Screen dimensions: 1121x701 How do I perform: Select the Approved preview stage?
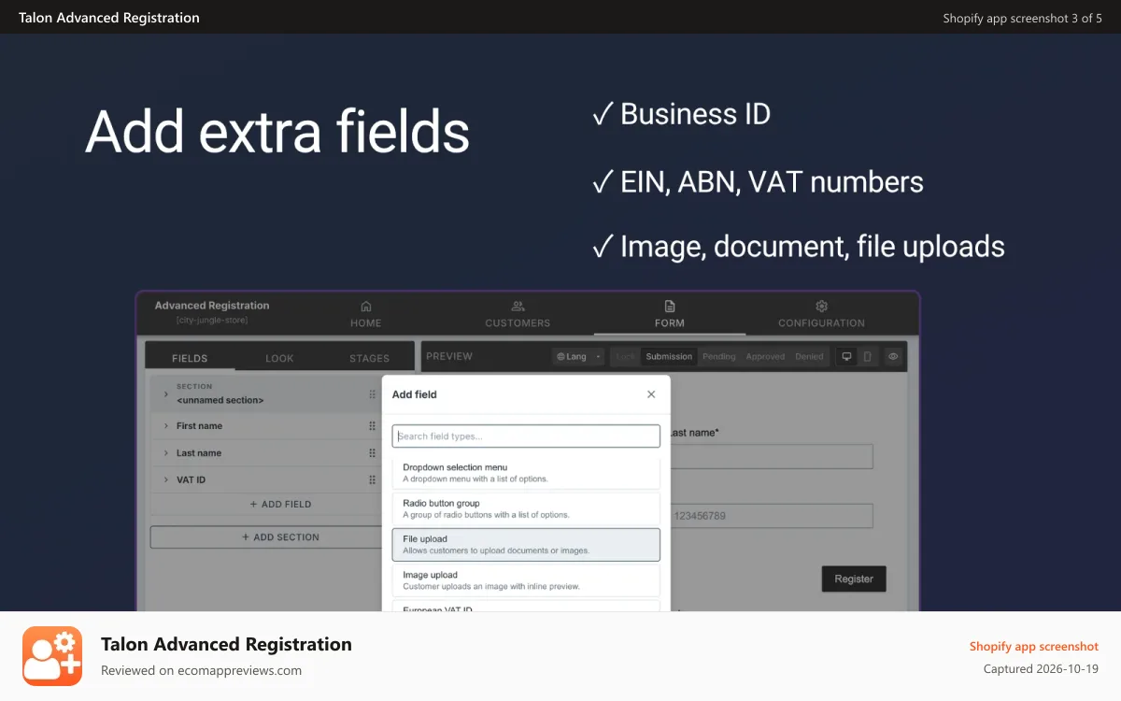pyautogui.click(x=765, y=356)
